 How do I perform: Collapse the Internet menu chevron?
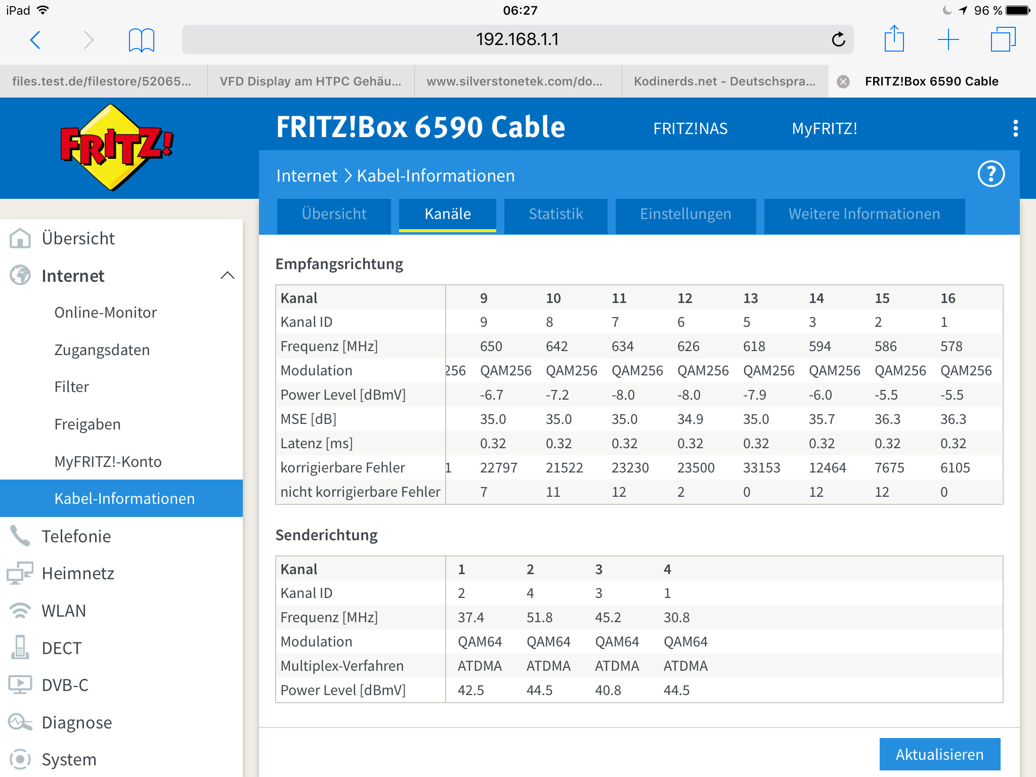[228, 275]
